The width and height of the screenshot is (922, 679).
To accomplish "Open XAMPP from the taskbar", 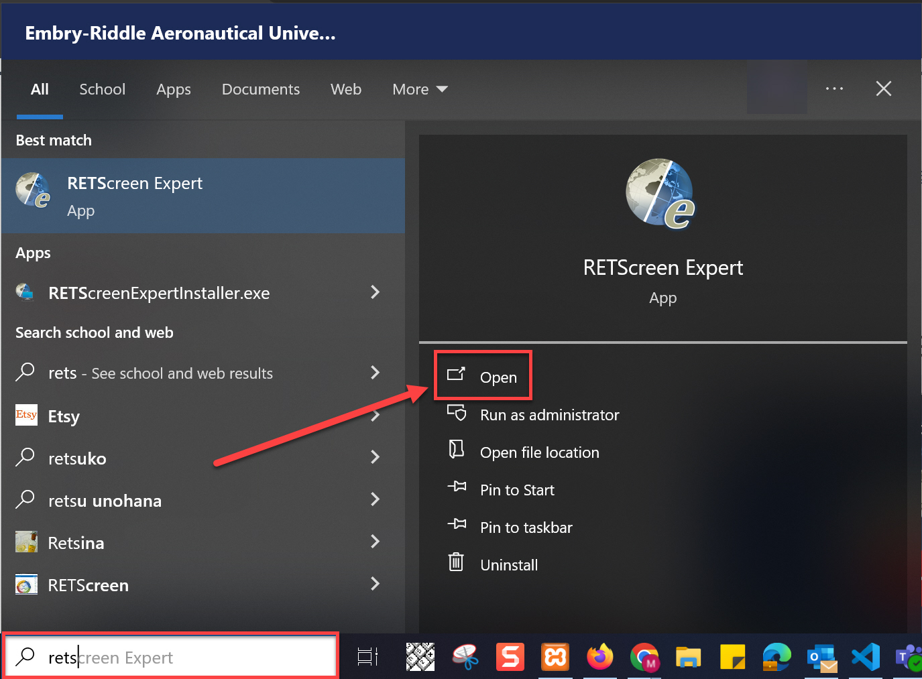I will point(555,657).
